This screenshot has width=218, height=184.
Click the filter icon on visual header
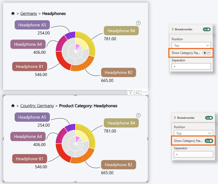130,92
